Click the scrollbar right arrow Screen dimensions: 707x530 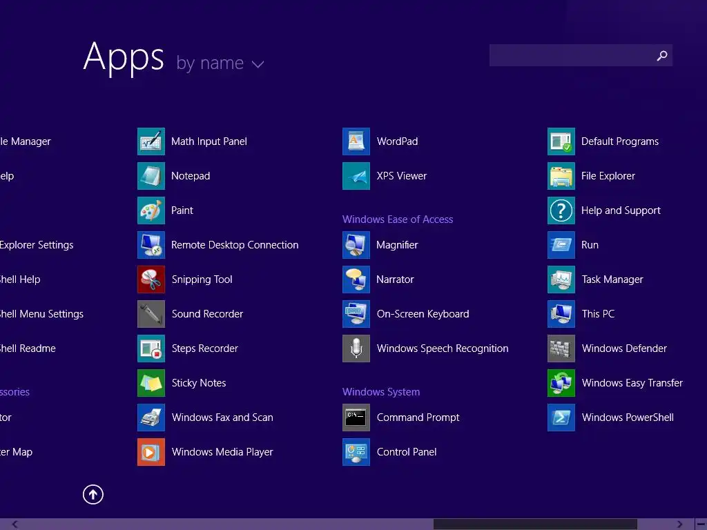(679, 524)
